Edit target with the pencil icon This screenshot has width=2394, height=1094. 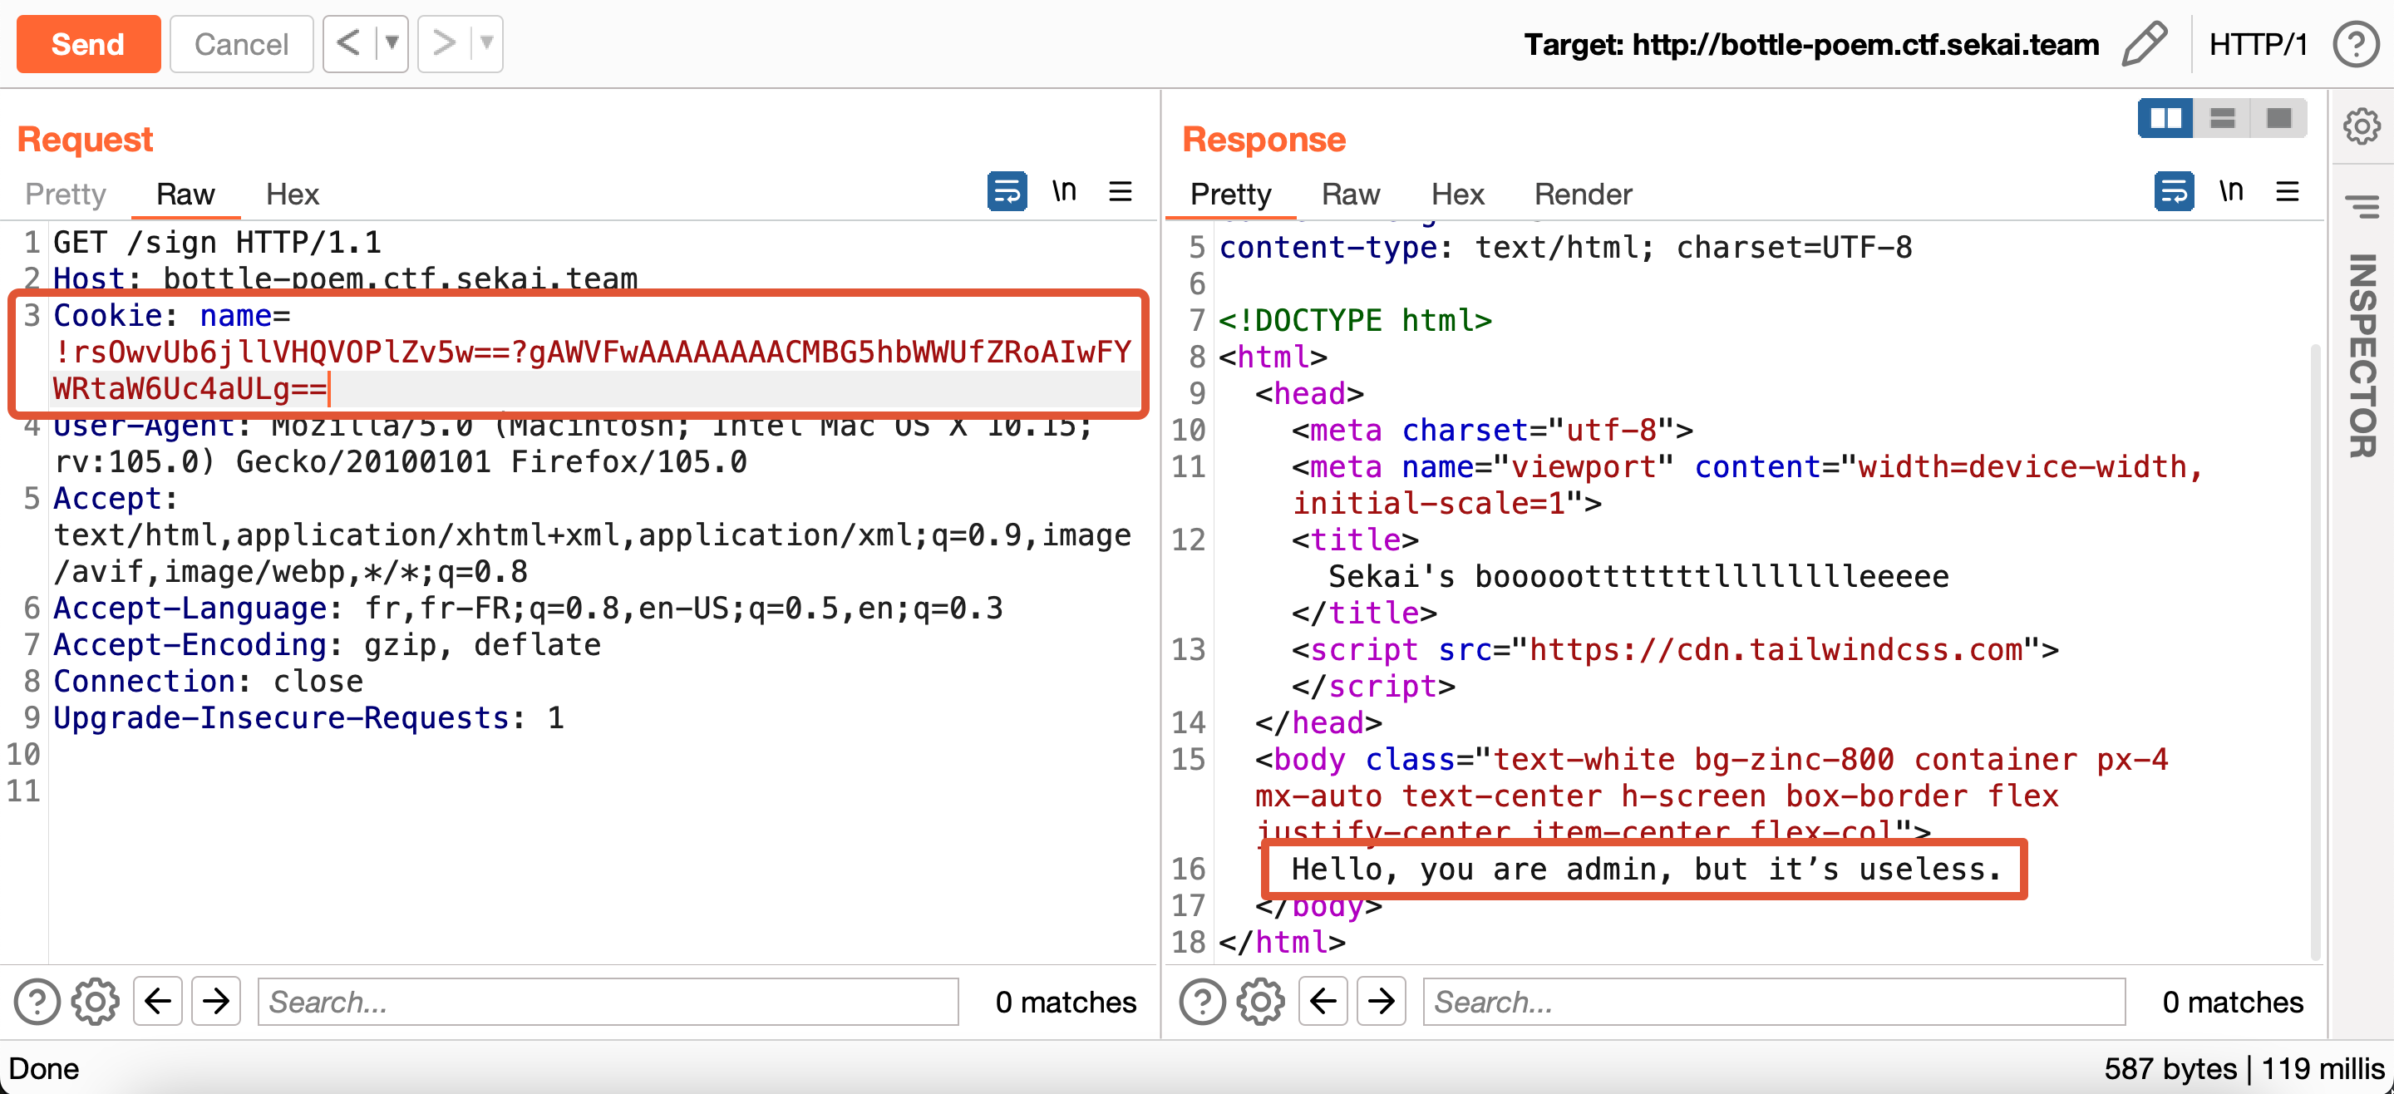[x=2144, y=44]
